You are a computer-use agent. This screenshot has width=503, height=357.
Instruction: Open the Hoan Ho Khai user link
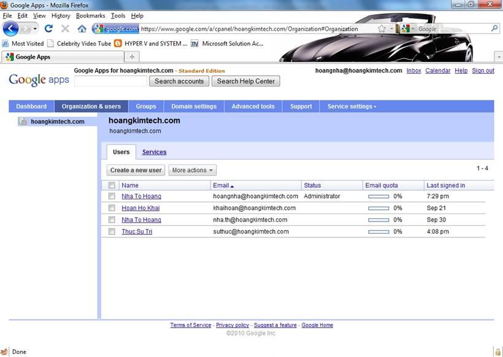coord(140,208)
